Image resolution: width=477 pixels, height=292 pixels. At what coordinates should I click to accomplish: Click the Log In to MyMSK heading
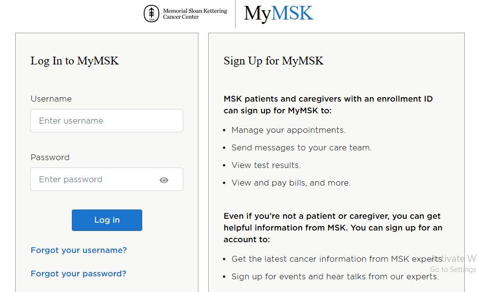tap(74, 61)
